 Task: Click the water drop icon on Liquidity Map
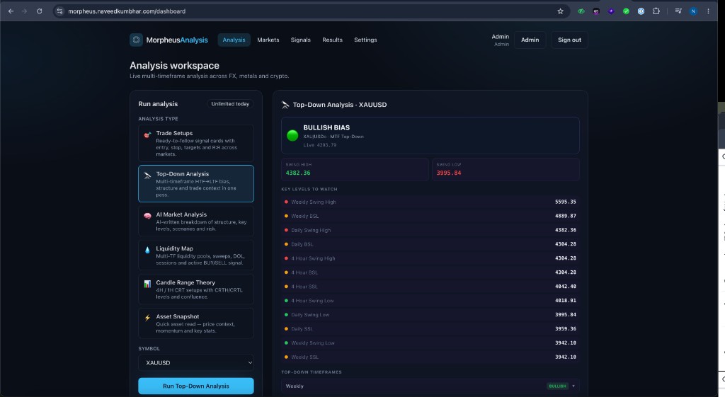[x=147, y=250]
